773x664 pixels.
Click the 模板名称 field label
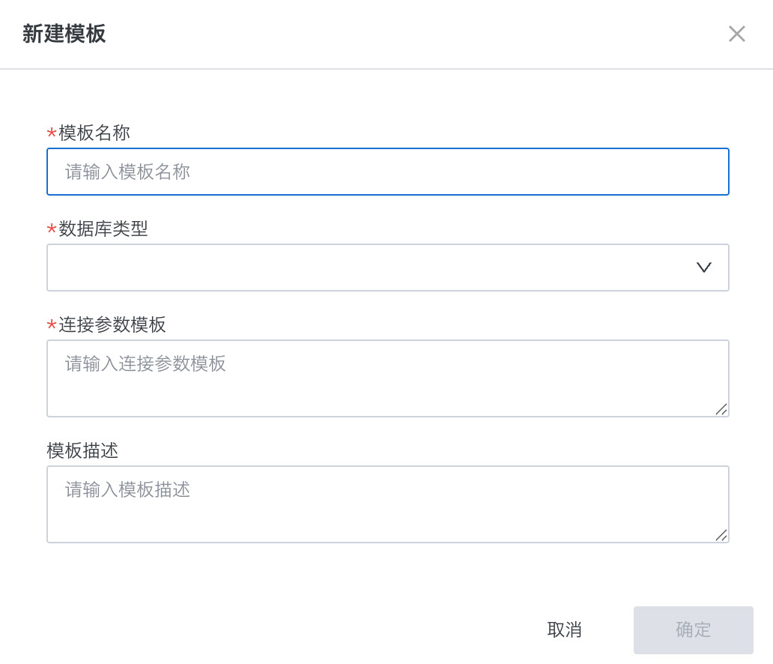(x=94, y=133)
